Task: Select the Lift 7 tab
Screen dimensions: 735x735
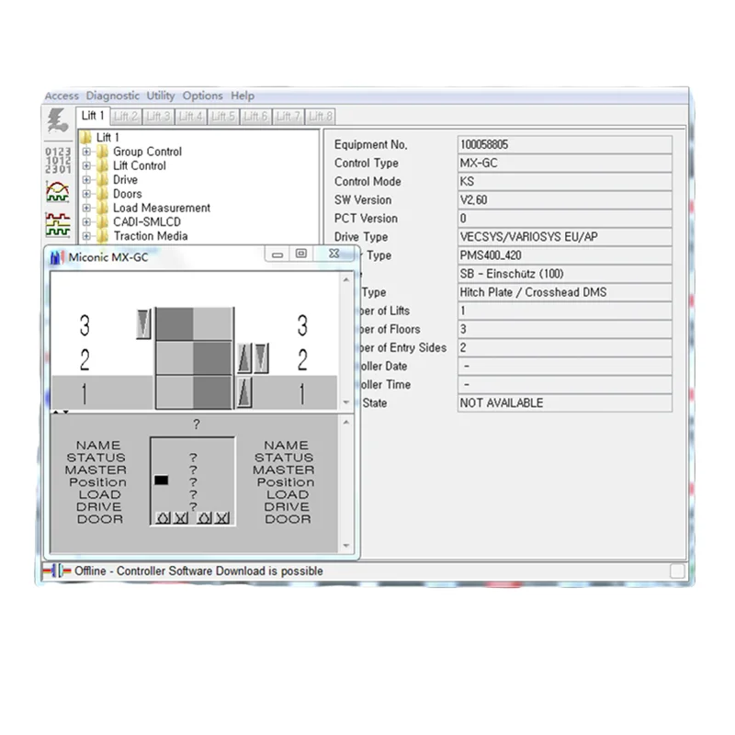Action: 288,117
